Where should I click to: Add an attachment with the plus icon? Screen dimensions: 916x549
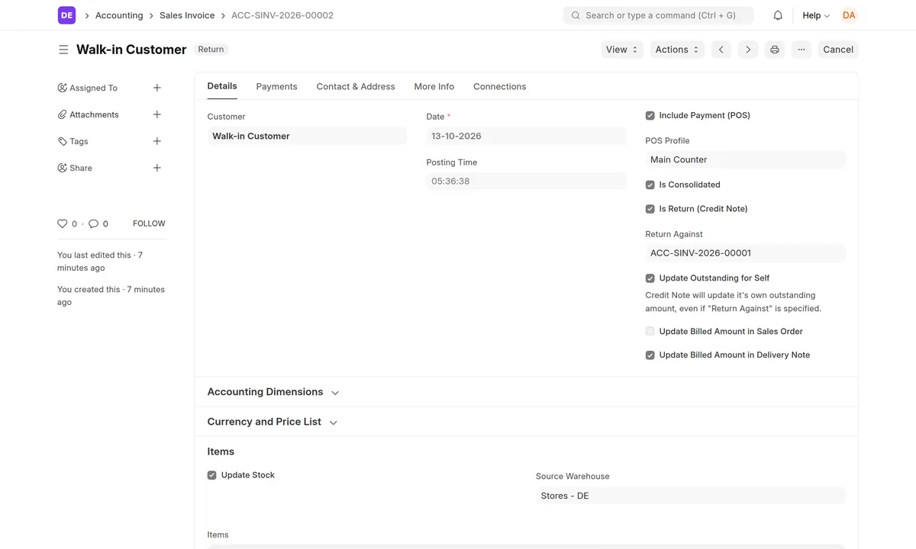coord(156,114)
